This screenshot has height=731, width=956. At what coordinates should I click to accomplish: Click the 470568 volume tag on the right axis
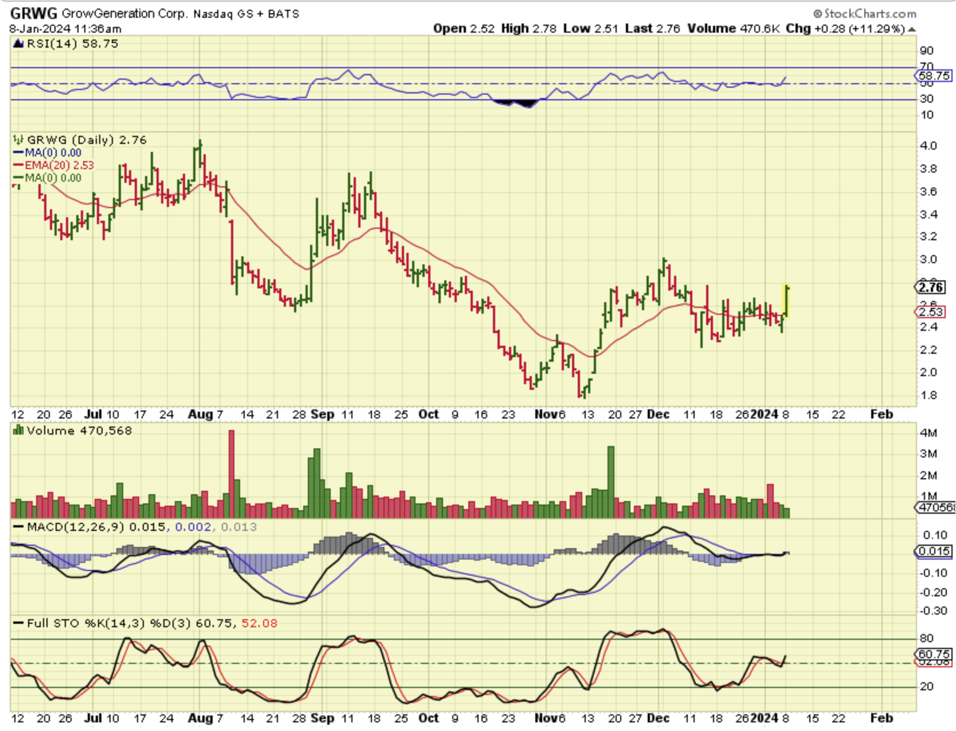click(936, 507)
